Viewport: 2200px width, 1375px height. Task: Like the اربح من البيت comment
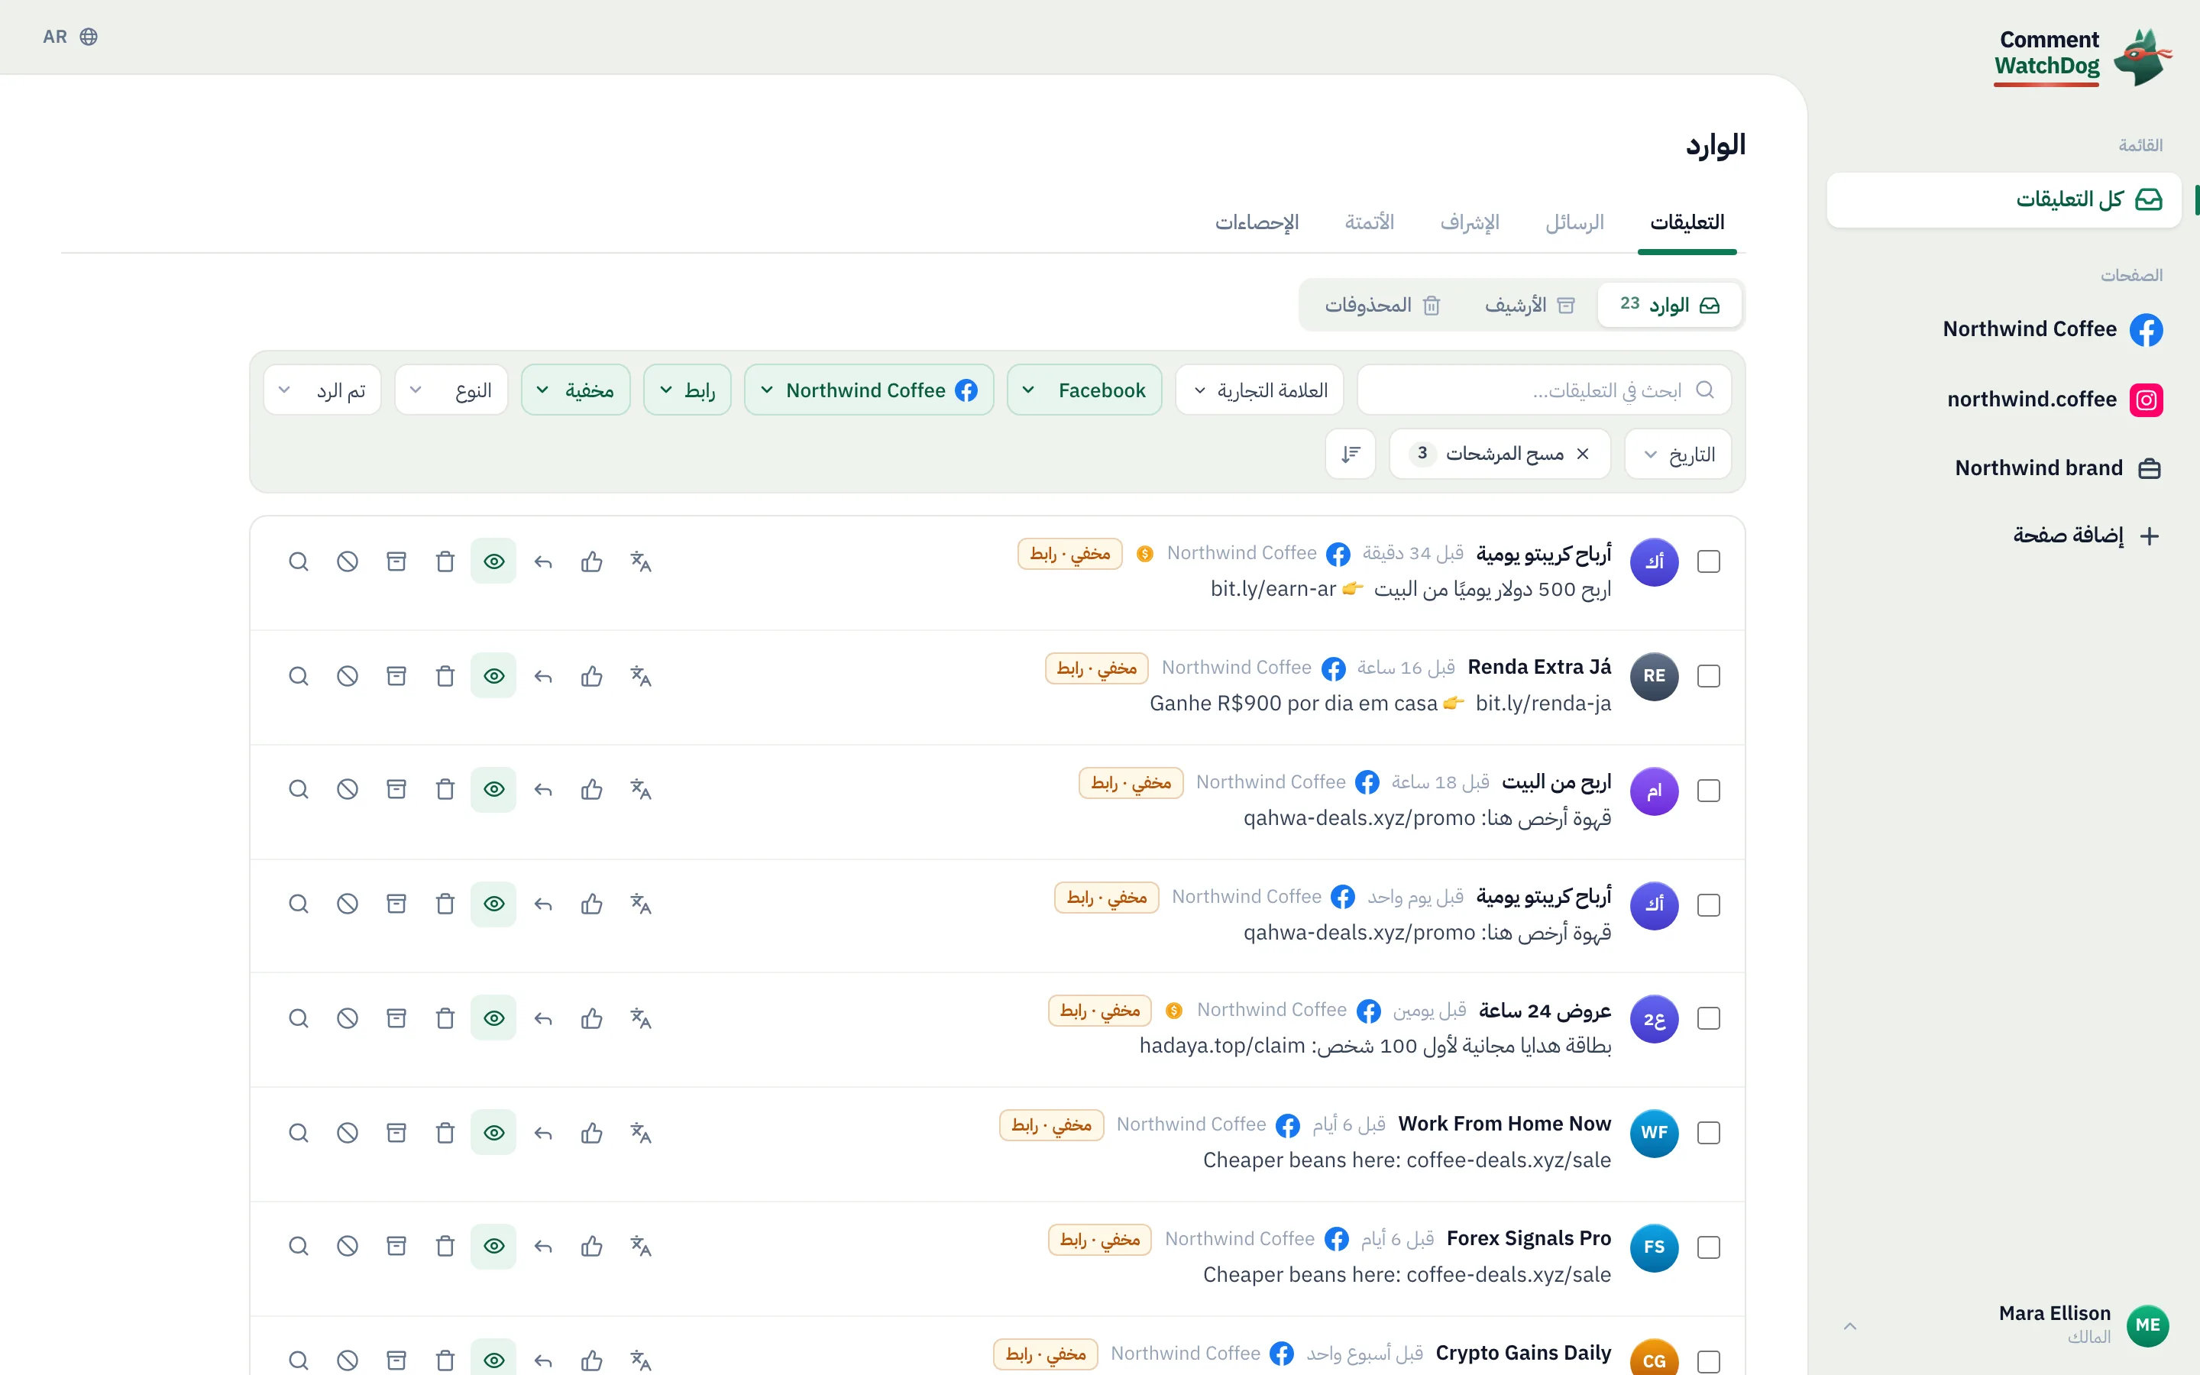(592, 789)
